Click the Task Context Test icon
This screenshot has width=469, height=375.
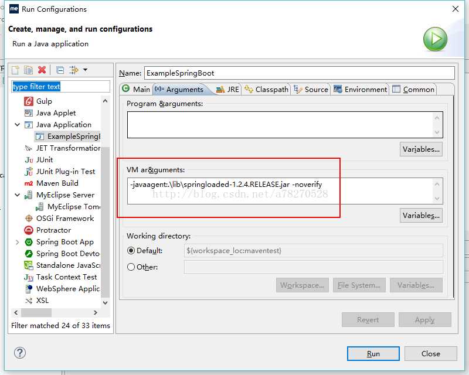click(29, 277)
